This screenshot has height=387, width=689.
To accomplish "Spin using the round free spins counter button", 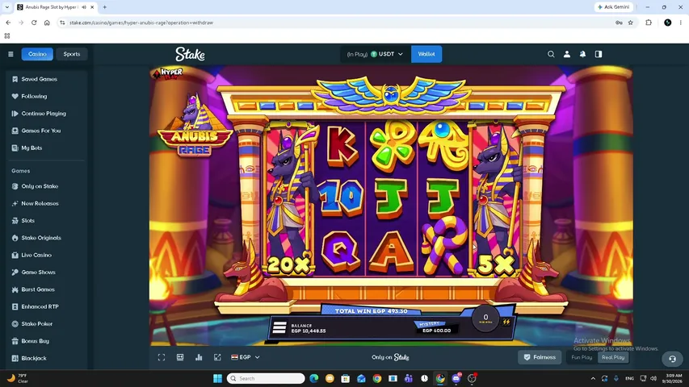I will click(485, 319).
